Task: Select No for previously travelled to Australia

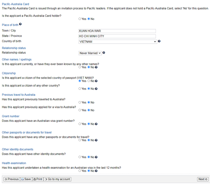Action: [89, 102]
